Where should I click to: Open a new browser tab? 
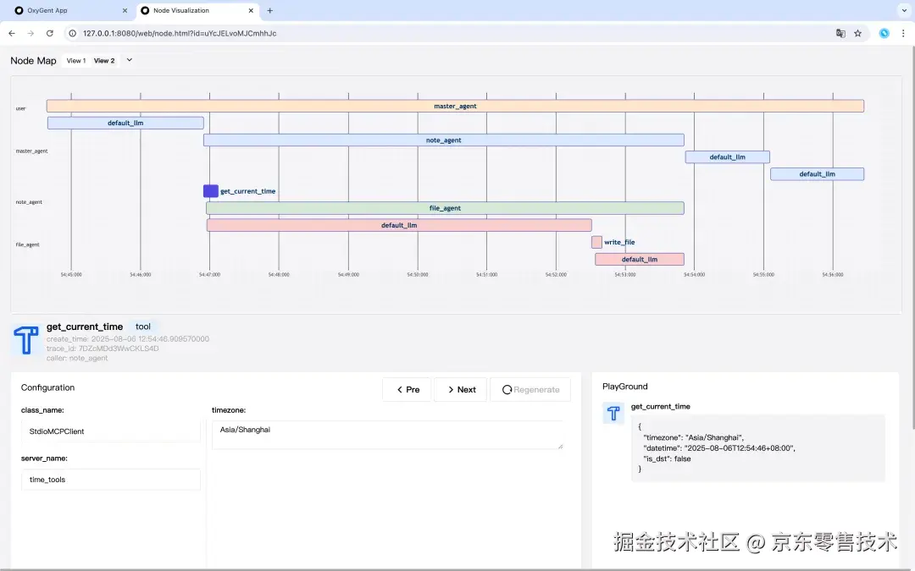point(269,10)
